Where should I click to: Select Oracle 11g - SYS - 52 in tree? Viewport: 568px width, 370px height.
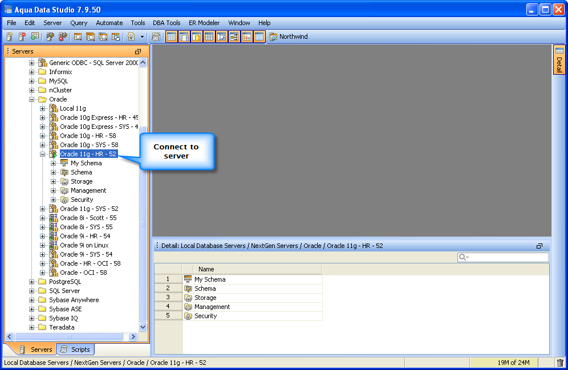[x=89, y=209]
